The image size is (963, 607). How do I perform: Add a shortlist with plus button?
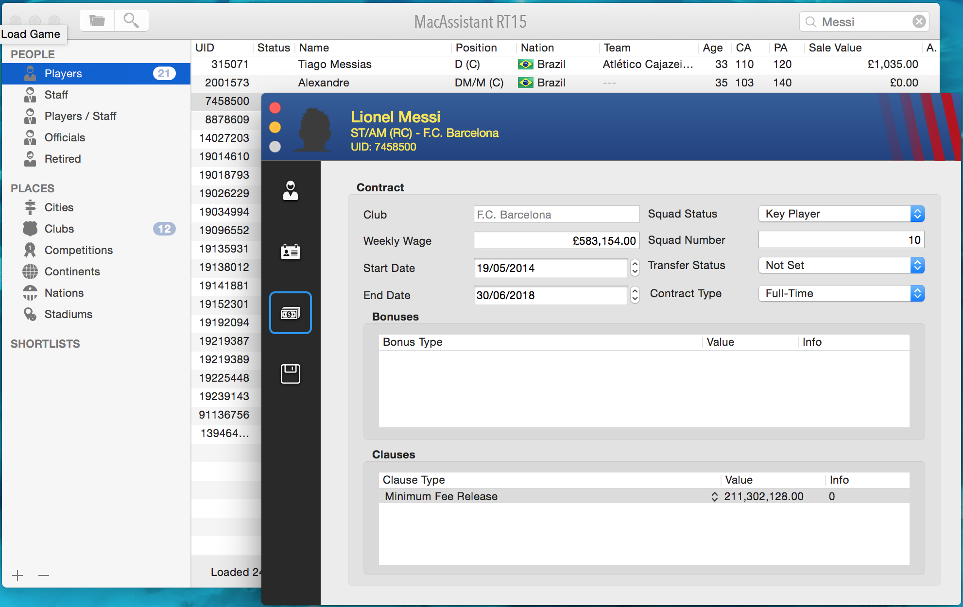[x=17, y=575]
